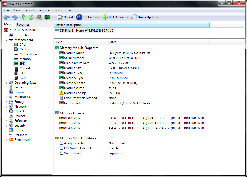247x177 pixels.
Task: Switch to the Menu tab
Action: 8,24
